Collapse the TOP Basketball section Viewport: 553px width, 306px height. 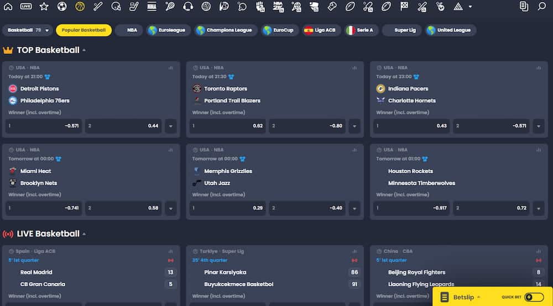[x=84, y=50]
